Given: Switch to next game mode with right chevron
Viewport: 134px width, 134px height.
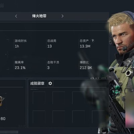Looking at the screenshot, I should coord(62,16).
